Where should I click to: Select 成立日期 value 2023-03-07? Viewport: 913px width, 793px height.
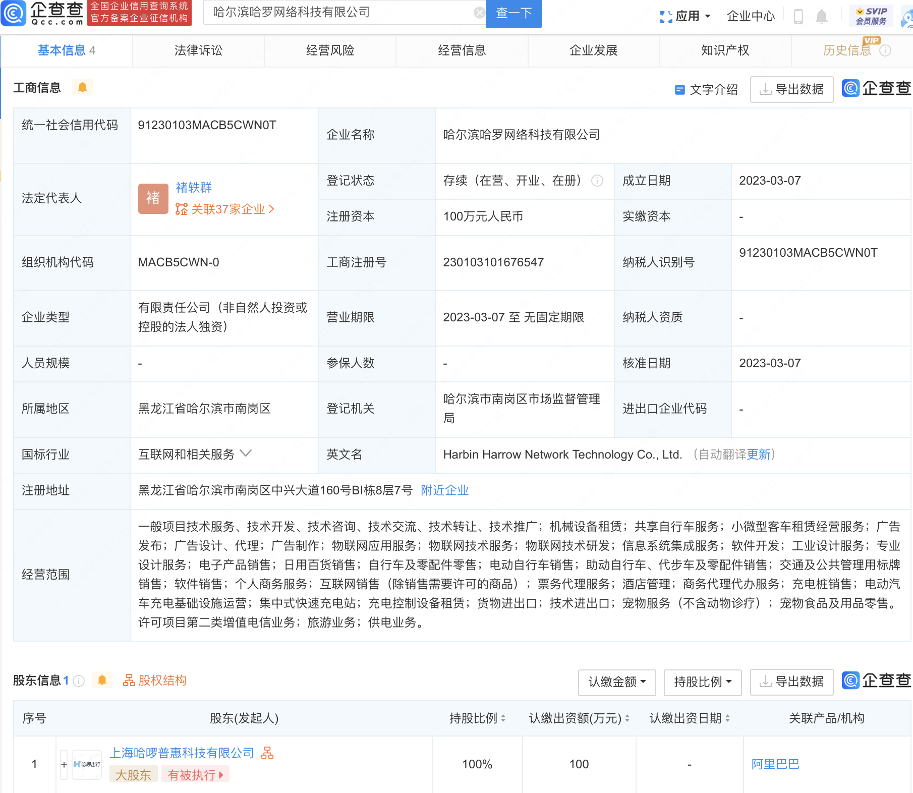pos(770,181)
